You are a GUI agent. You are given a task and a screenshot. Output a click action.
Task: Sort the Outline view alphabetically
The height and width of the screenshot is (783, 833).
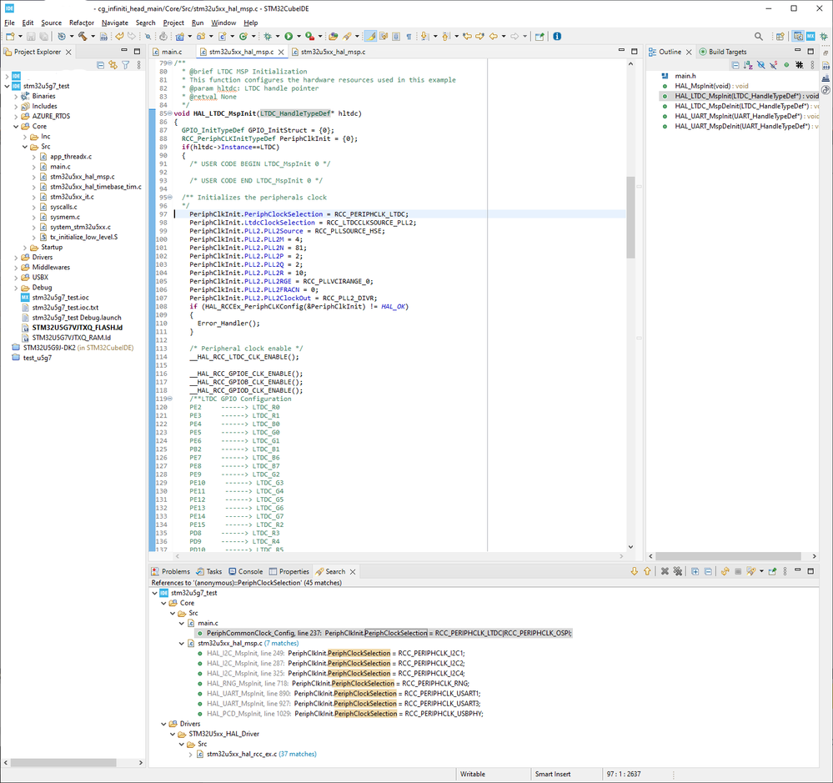[747, 65]
